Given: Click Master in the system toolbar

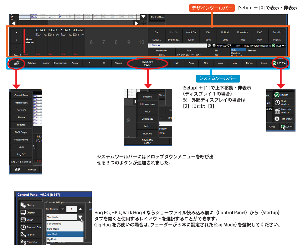Looking at the screenshot, I should (x=46, y=63).
